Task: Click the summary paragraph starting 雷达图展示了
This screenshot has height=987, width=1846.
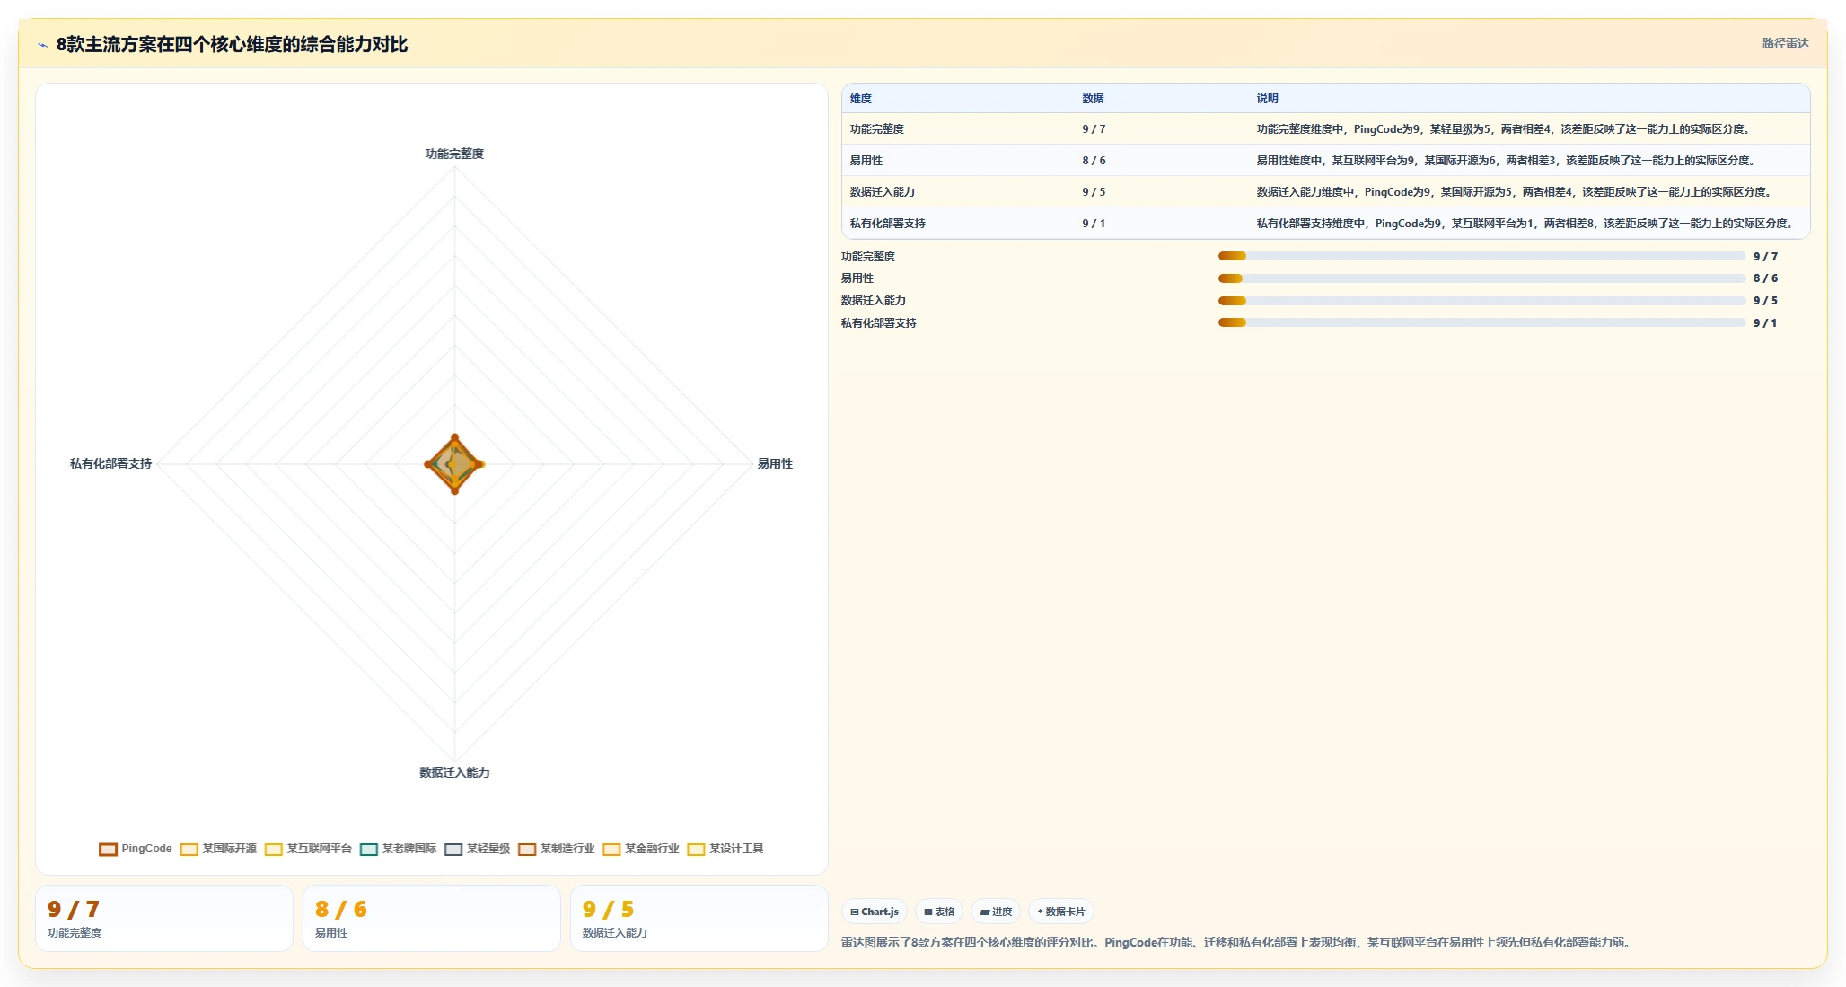Action: pos(1237,943)
